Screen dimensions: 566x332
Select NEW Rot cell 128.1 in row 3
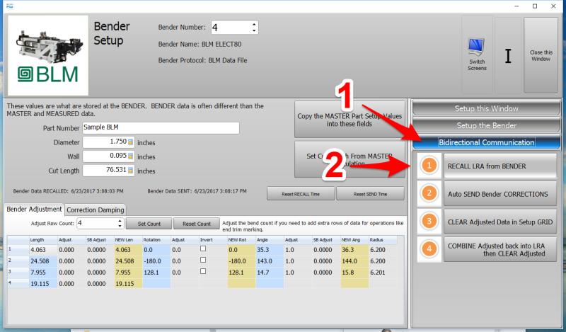coord(241,273)
